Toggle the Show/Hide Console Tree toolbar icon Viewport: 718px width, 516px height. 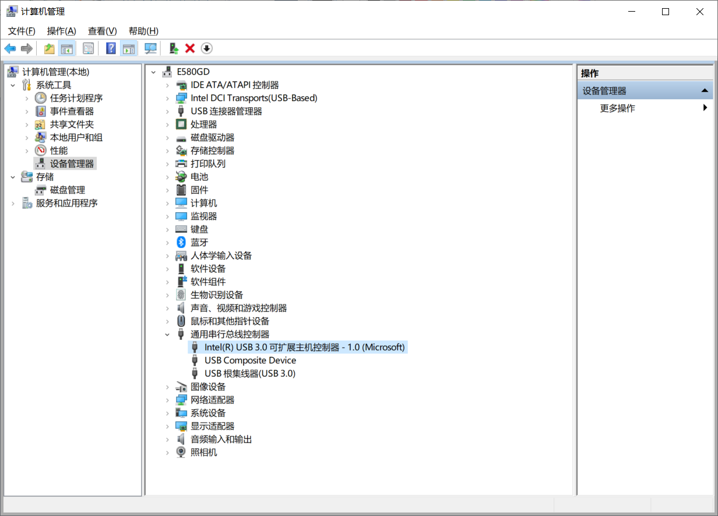pyautogui.click(x=67, y=48)
